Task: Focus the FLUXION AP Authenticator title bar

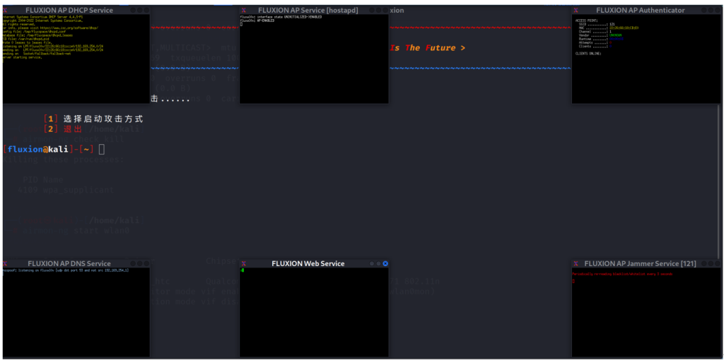Action: [x=647, y=10]
